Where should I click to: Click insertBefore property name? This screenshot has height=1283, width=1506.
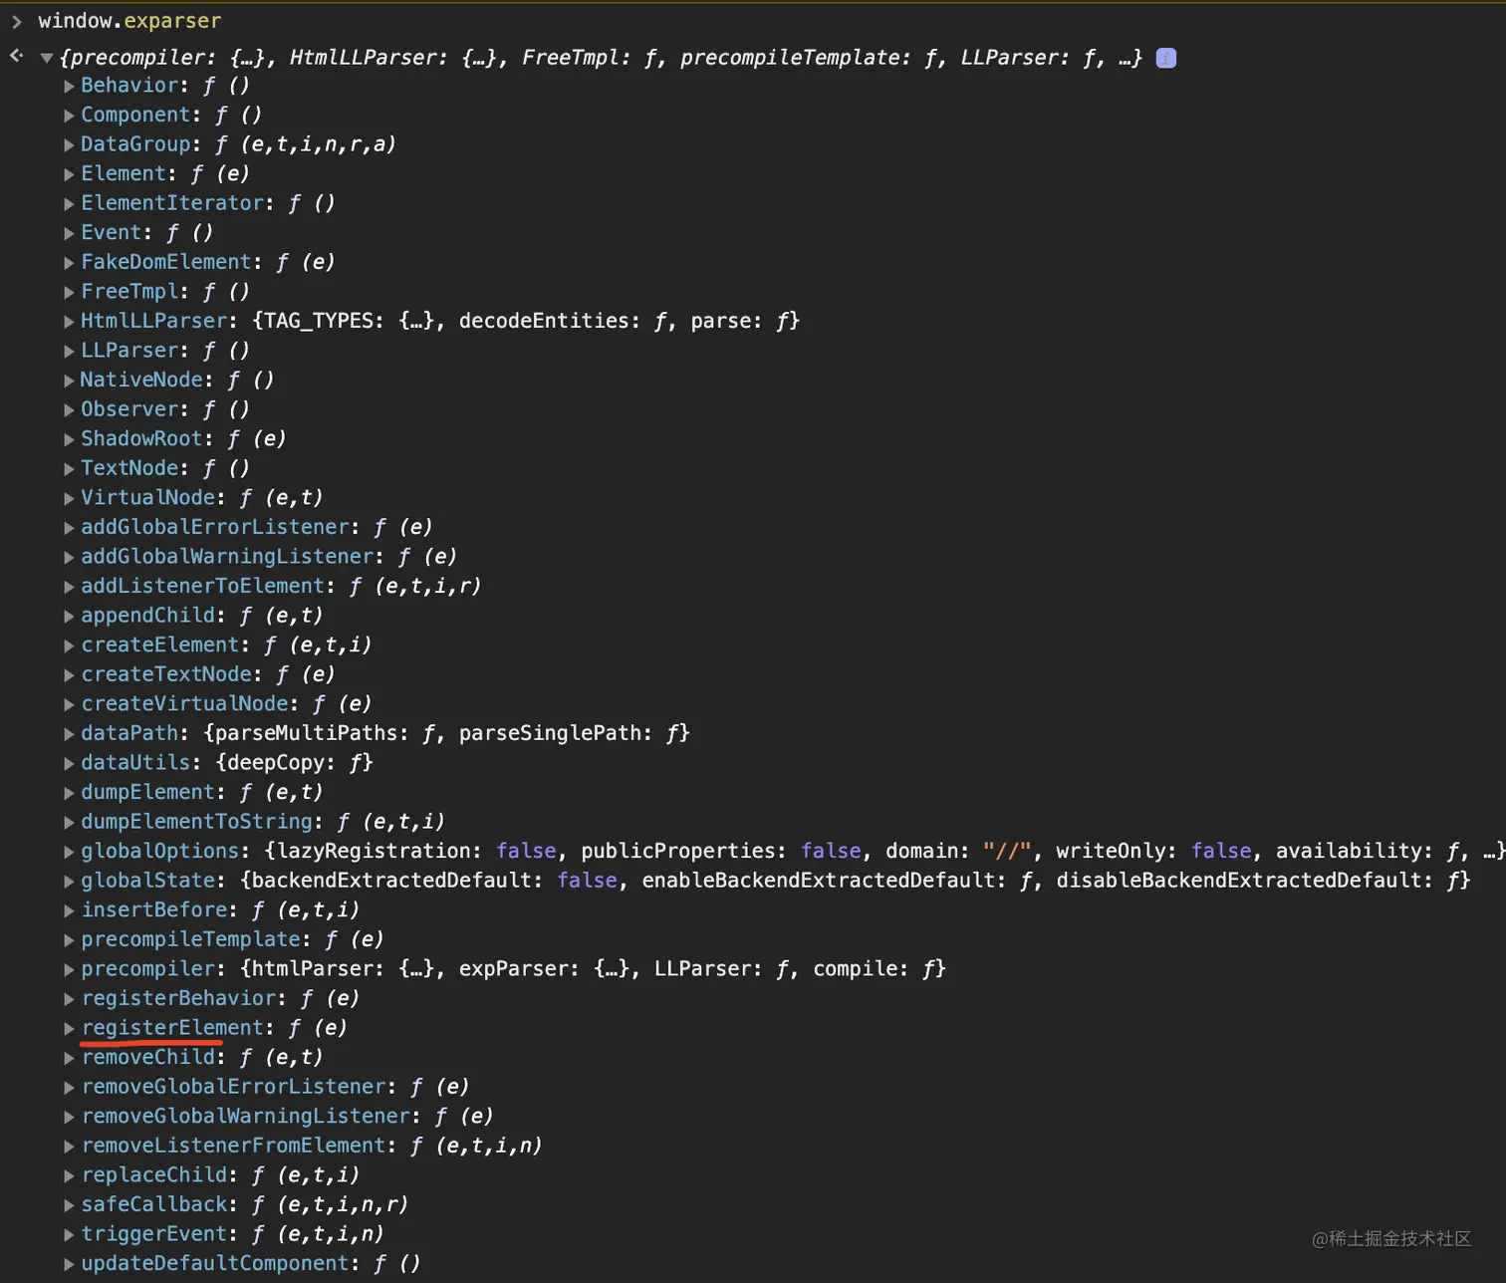point(153,910)
